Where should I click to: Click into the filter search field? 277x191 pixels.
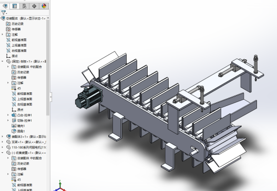click(x=28, y=13)
